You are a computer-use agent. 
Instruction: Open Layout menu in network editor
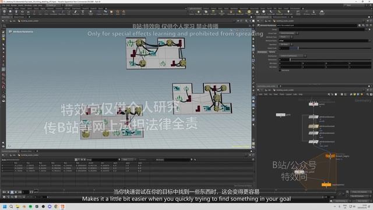tap(288, 94)
